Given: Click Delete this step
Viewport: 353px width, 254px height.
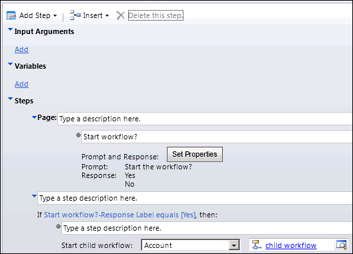Looking at the screenshot, I should coord(155,15).
